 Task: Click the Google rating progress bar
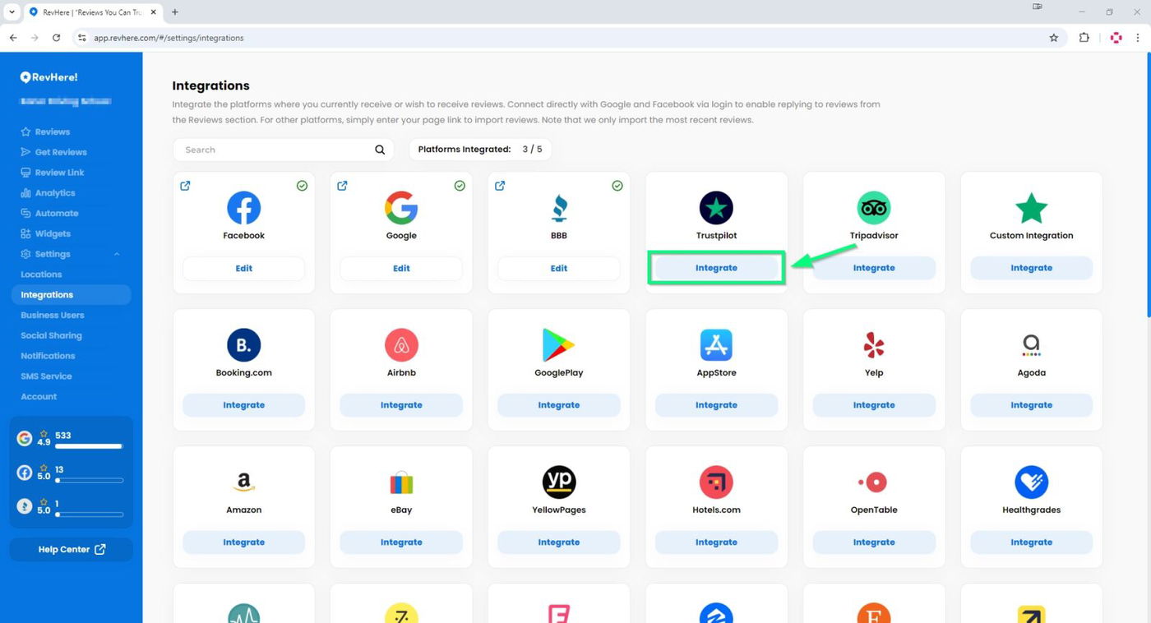89,446
